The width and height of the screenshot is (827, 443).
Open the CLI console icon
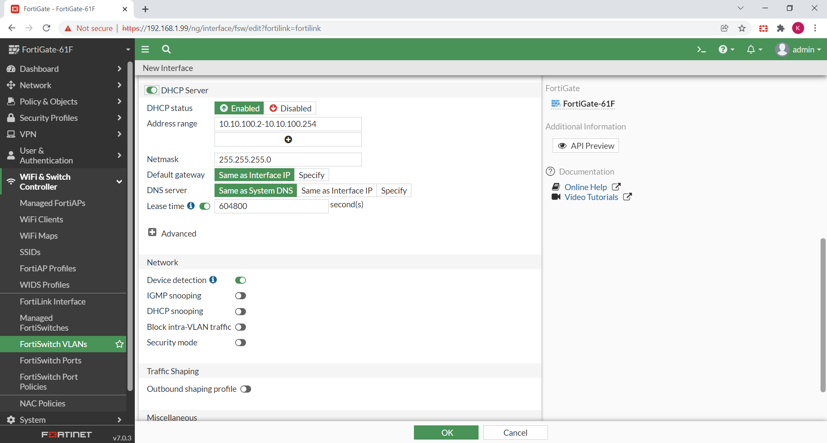(x=702, y=49)
